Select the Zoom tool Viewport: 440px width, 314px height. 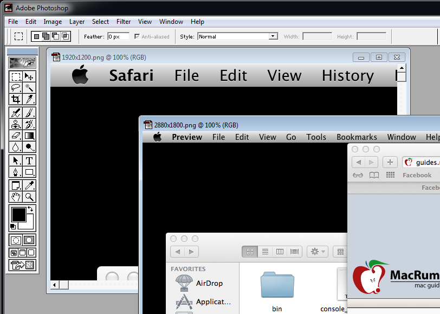coord(29,197)
